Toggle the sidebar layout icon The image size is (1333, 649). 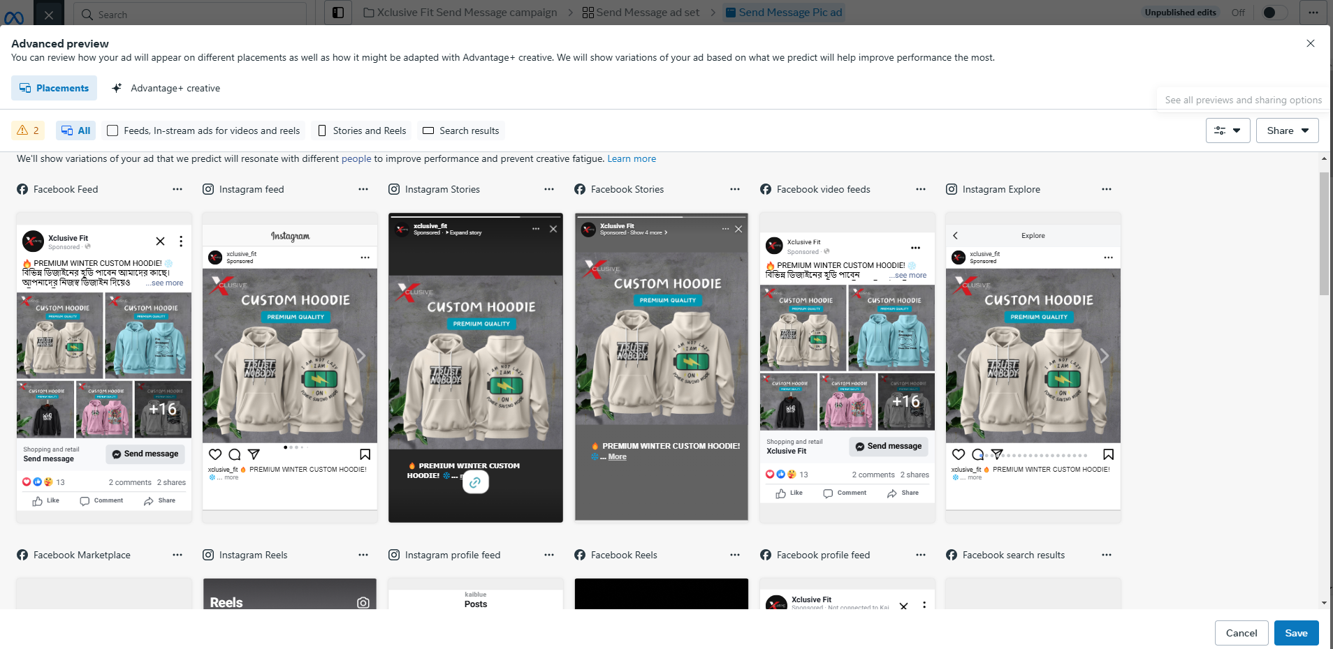click(338, 13)
